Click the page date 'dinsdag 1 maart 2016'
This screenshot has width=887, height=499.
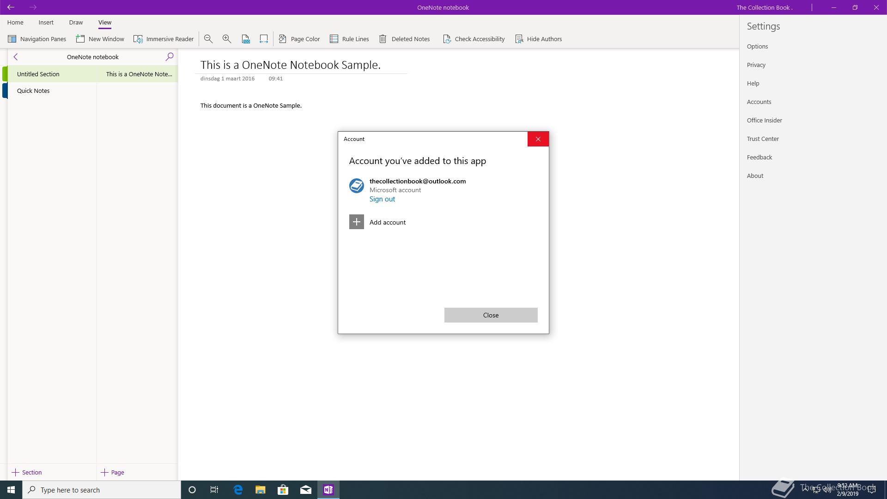click(227, 79)
